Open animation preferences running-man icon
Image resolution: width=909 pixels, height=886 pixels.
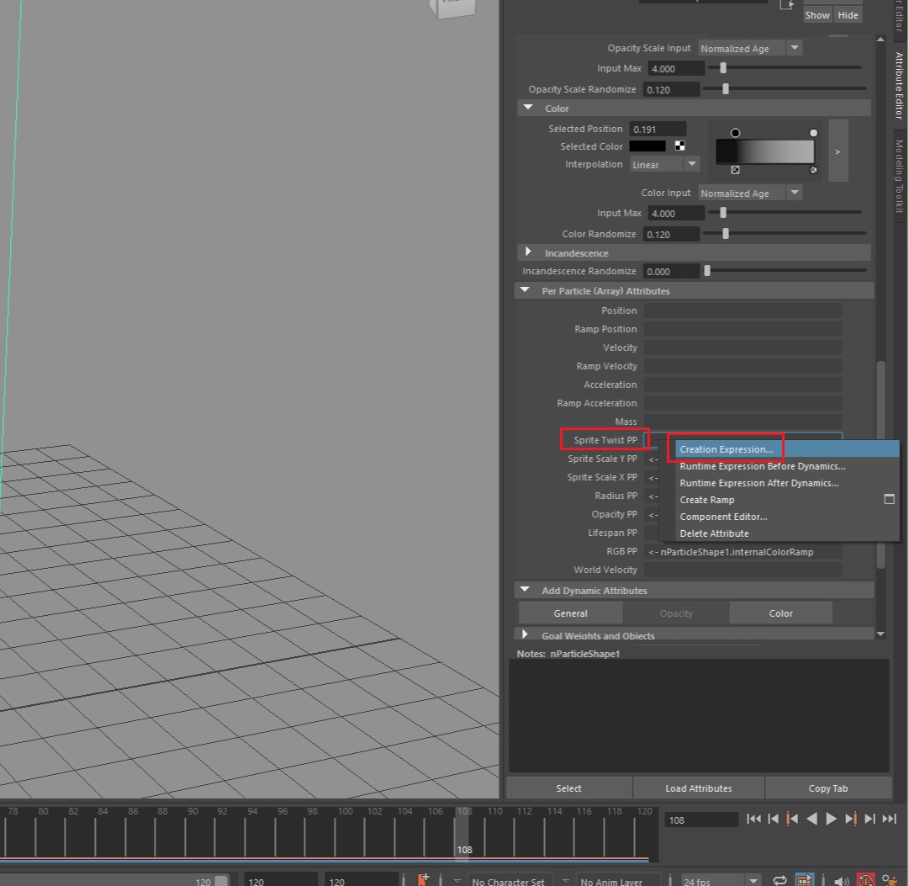tap(890, 880)
